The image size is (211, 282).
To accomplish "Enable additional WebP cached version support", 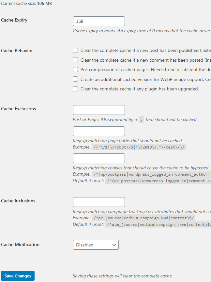I will [75, 79].
